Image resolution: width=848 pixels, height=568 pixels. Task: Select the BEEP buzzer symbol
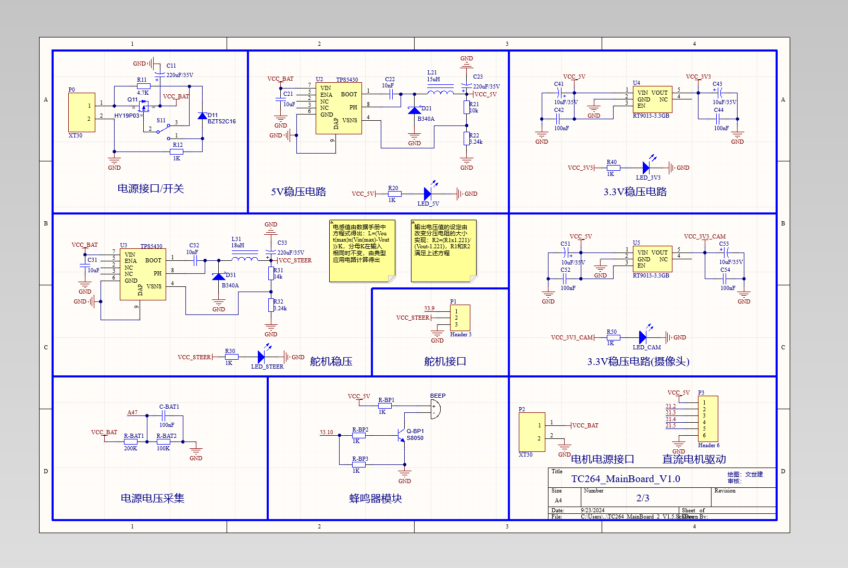[x=435, y=410]
